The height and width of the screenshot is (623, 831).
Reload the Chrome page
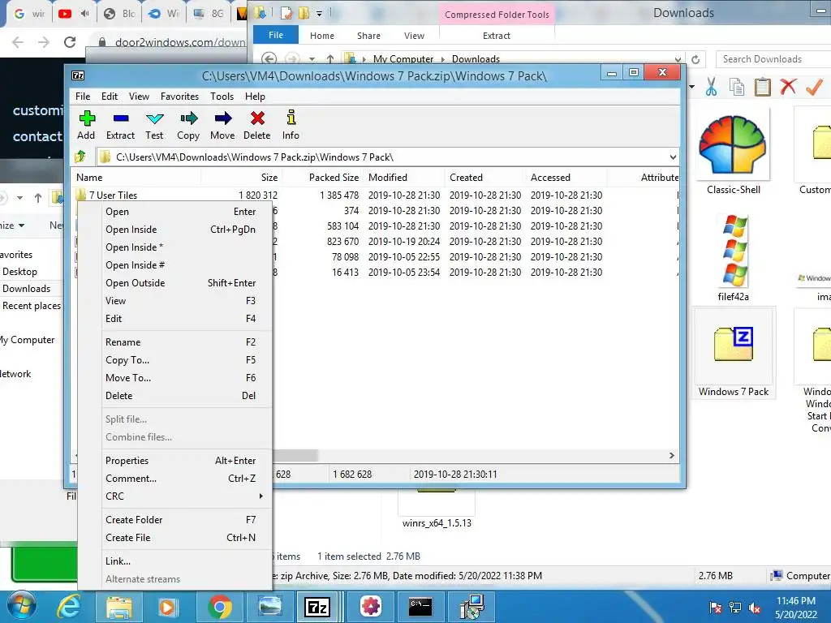coord(70,42)
